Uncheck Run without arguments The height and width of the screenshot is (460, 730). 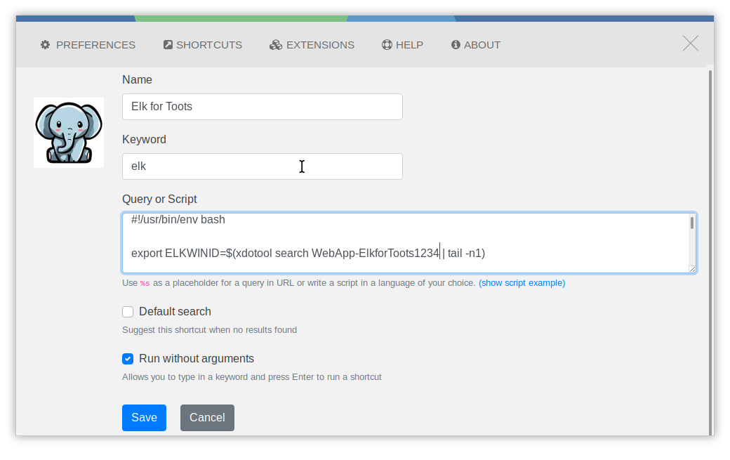pos(128,359)
